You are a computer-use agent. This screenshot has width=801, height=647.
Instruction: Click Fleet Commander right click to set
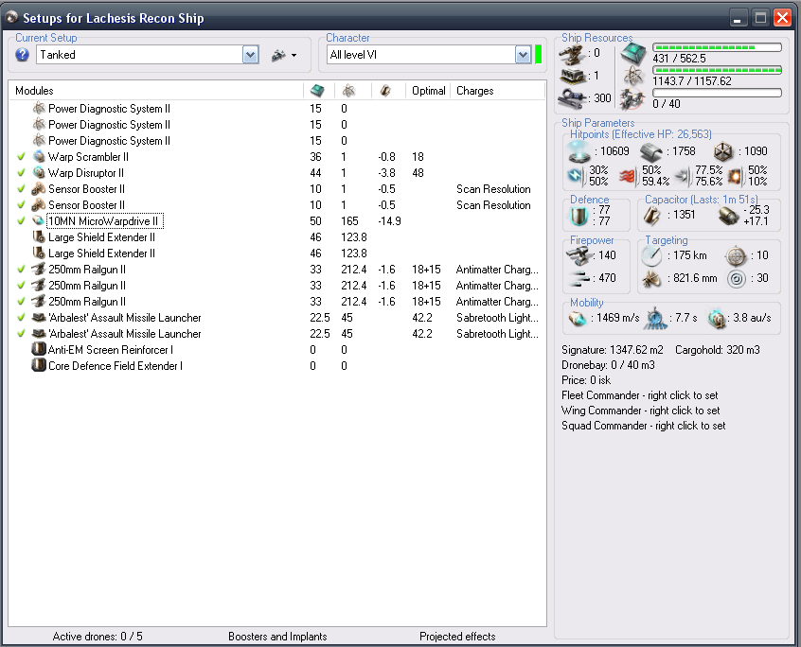[640, 395]
